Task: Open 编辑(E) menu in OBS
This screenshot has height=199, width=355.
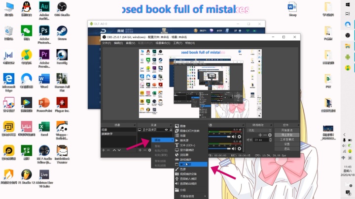Action: click(x=118, y=43)
